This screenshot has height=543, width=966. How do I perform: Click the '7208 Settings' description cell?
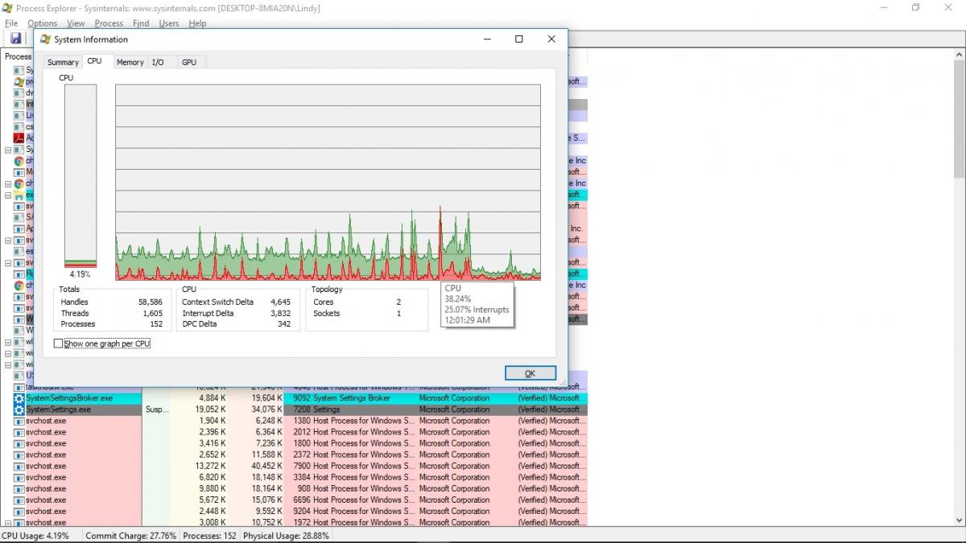coord(352,409)
